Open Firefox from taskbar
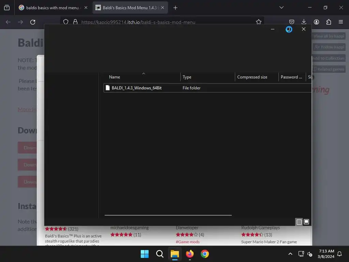Viewport: 349px width, 262px height. point(189,254)
